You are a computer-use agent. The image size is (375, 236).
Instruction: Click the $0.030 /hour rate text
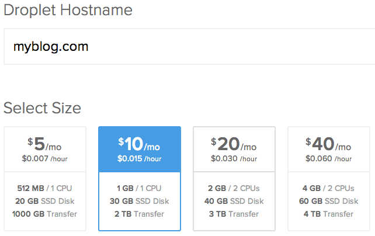coord(234,158)
